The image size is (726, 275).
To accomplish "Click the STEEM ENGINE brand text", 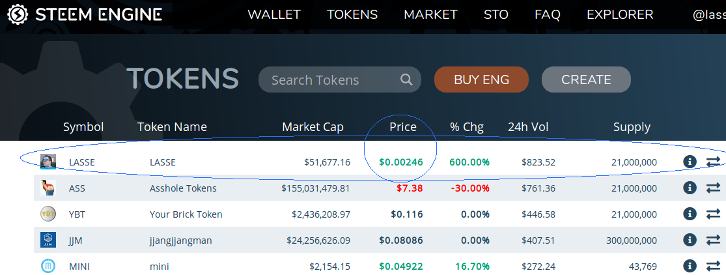I will point(98,14).
